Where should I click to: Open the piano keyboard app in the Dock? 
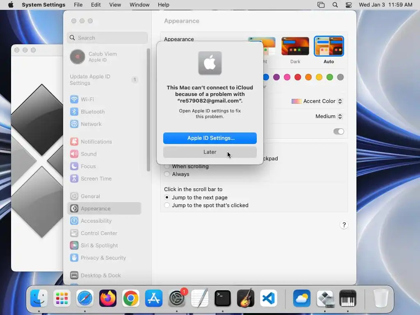click(x=348, y=298)
